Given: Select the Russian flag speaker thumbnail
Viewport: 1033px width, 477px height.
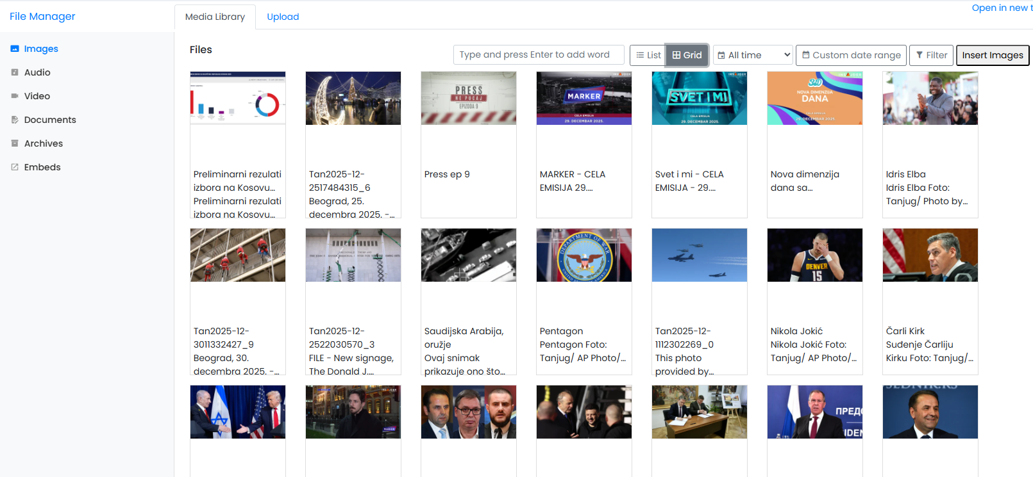Looking at the screenshot, I should click(x=815, y=412).
